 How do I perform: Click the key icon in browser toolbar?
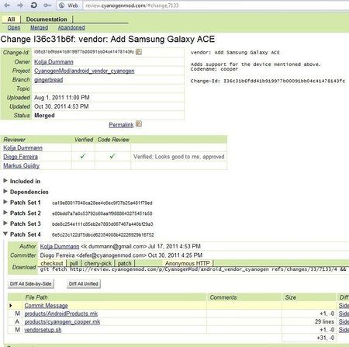point(47,5)
